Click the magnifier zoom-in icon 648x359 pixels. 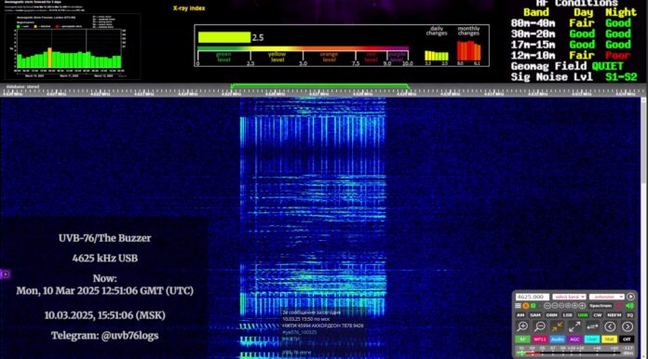522,326
